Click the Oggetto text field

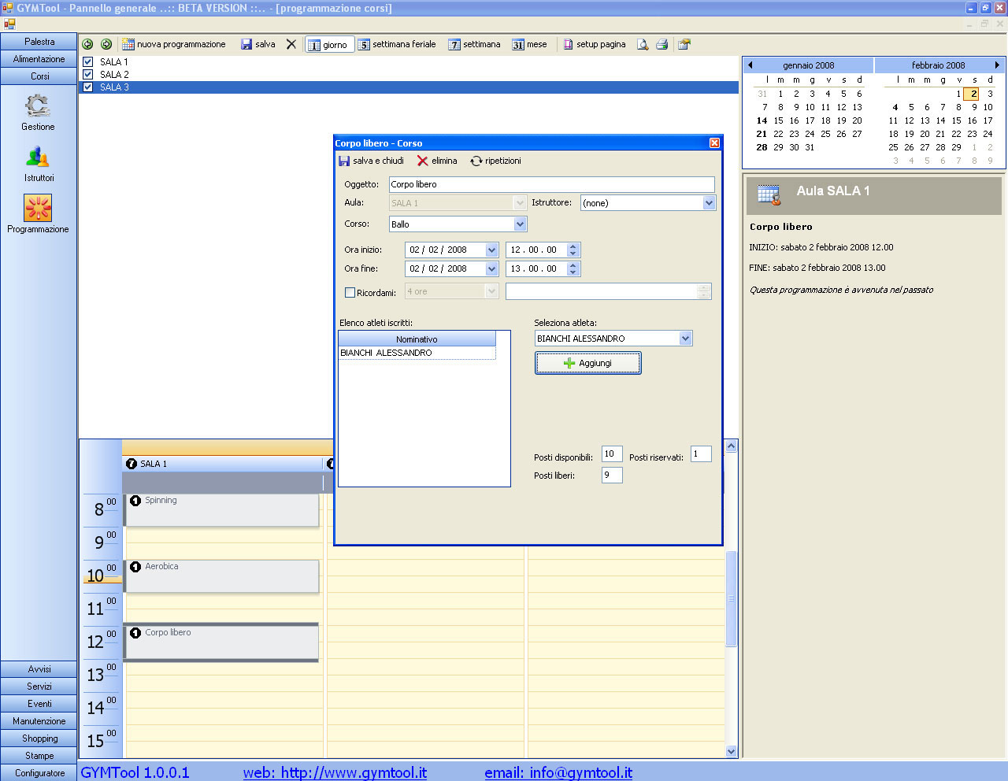tap(551, 184)
